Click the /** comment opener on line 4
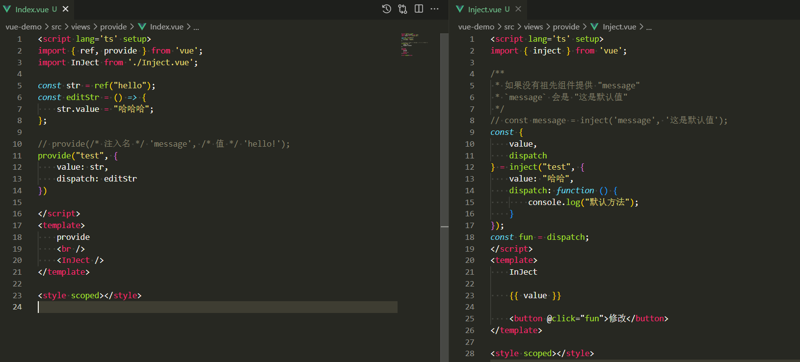The image size is (800, 362). tap(497, 74)
